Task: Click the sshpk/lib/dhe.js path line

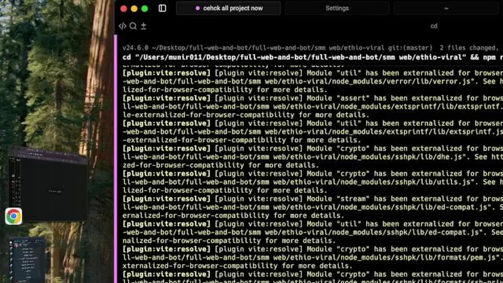Action: pyautogui.click(x=313, y=157)
